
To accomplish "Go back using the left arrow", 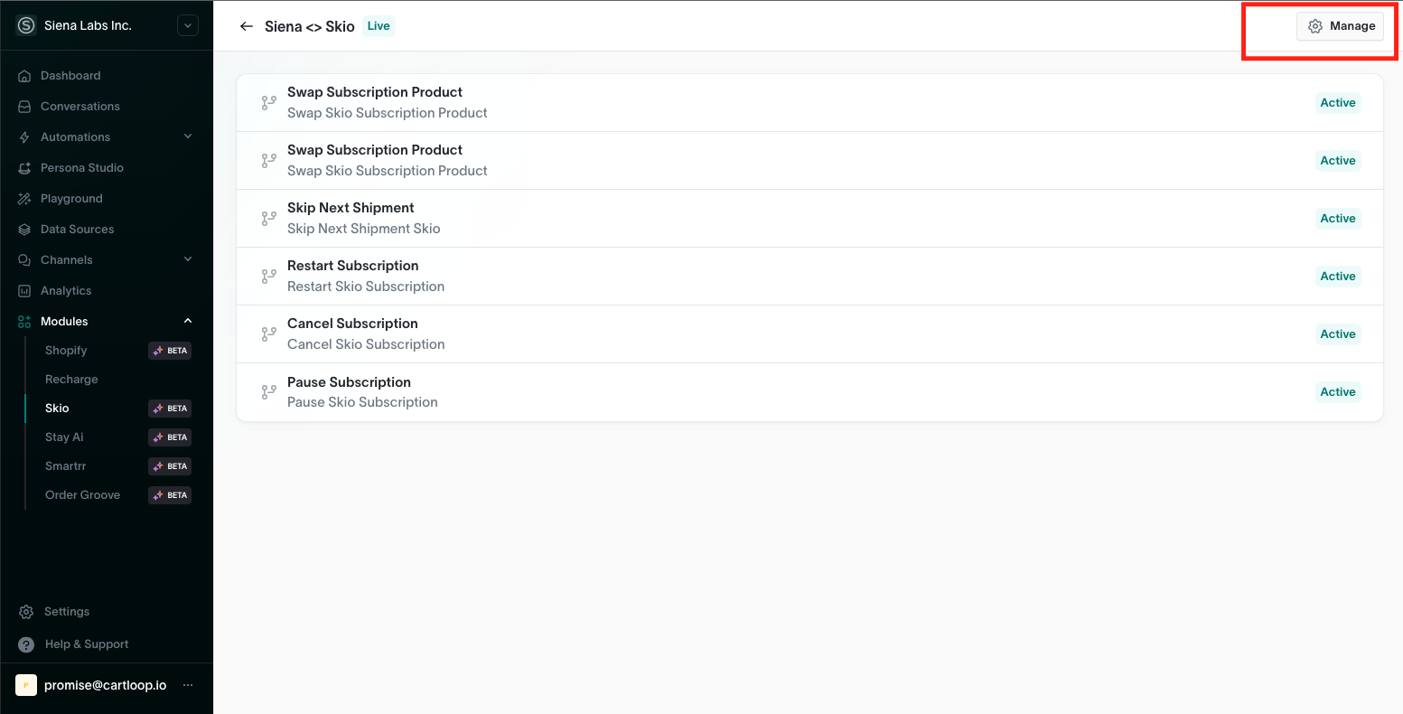I will pos(246,26).
